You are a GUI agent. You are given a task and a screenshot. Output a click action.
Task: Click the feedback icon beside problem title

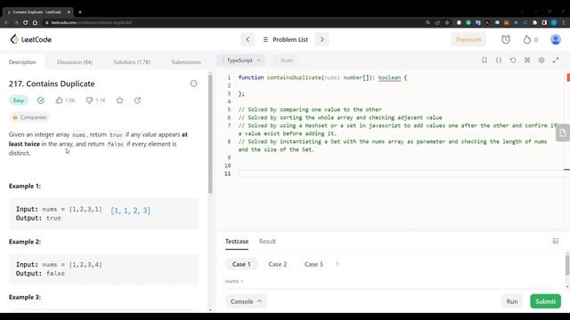(194, 84)
